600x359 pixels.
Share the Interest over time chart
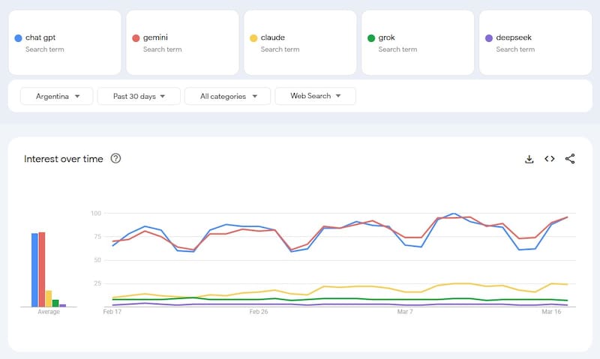click(x=570, y=159)
